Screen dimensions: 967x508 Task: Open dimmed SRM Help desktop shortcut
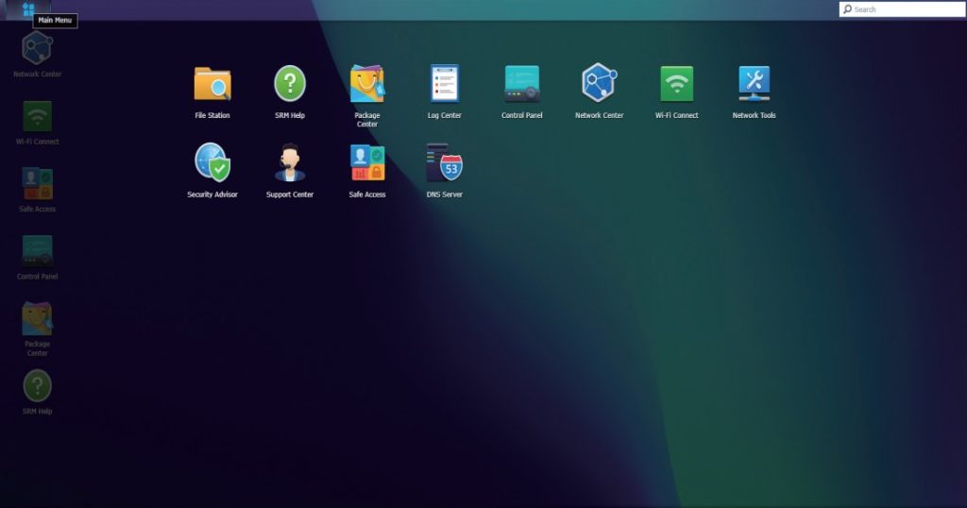click(x=37, y=386)
